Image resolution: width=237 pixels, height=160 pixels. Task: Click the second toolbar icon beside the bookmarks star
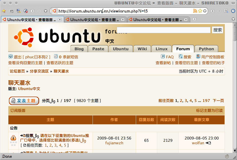point(11,11)
